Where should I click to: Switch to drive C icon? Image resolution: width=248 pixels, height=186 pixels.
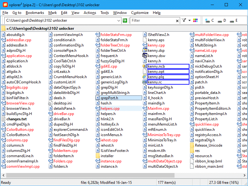point(207,20)
